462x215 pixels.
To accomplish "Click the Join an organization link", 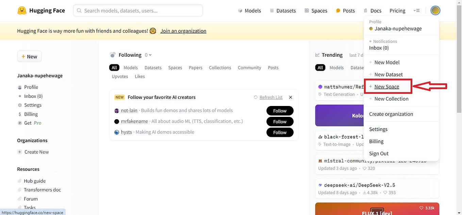I will (183, 31).
